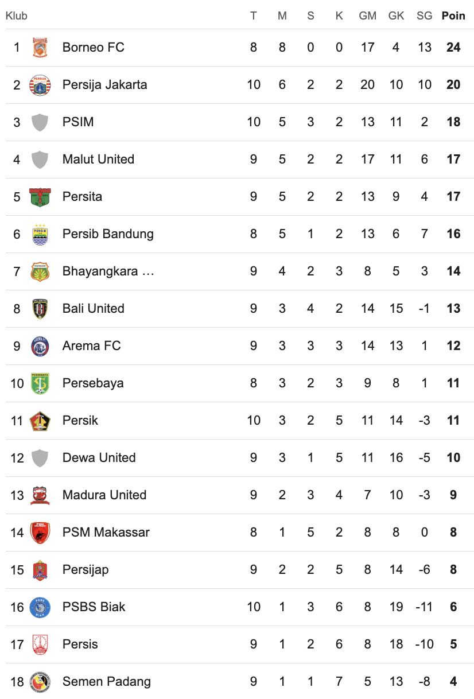The width and height of the screenshot is (474, 699).
Task: Open the Dewa United team entry
Action: tap(99, 458)
